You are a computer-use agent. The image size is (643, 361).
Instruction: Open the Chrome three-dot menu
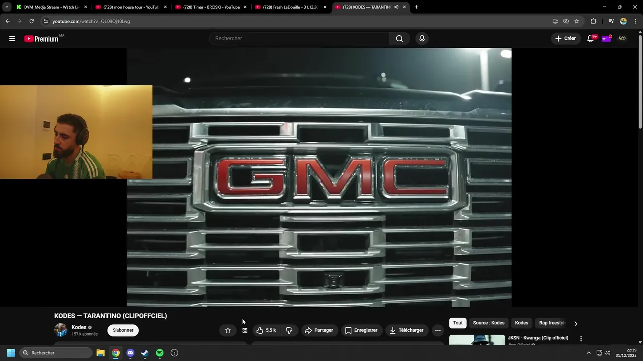tap(636, 21)
